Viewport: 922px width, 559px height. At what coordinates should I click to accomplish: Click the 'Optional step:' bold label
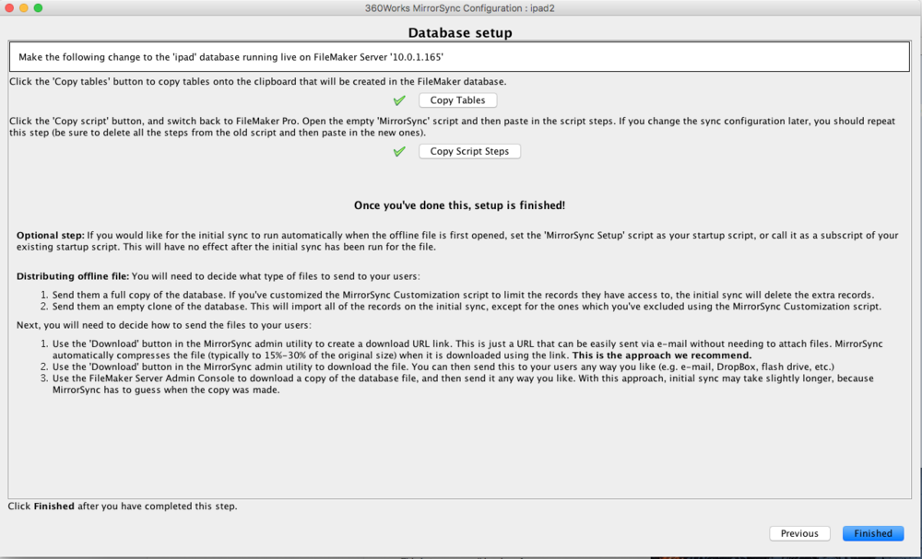[50, 236]
